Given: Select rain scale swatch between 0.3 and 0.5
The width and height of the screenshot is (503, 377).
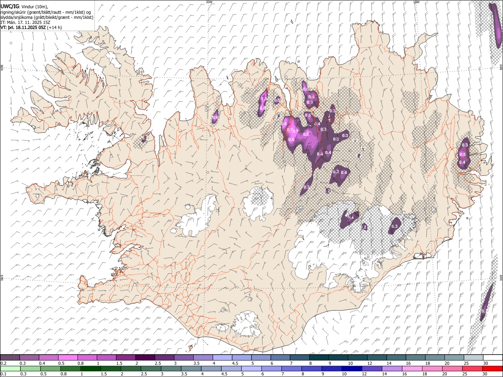Looking at the screenshot, I should pos(30,368).
